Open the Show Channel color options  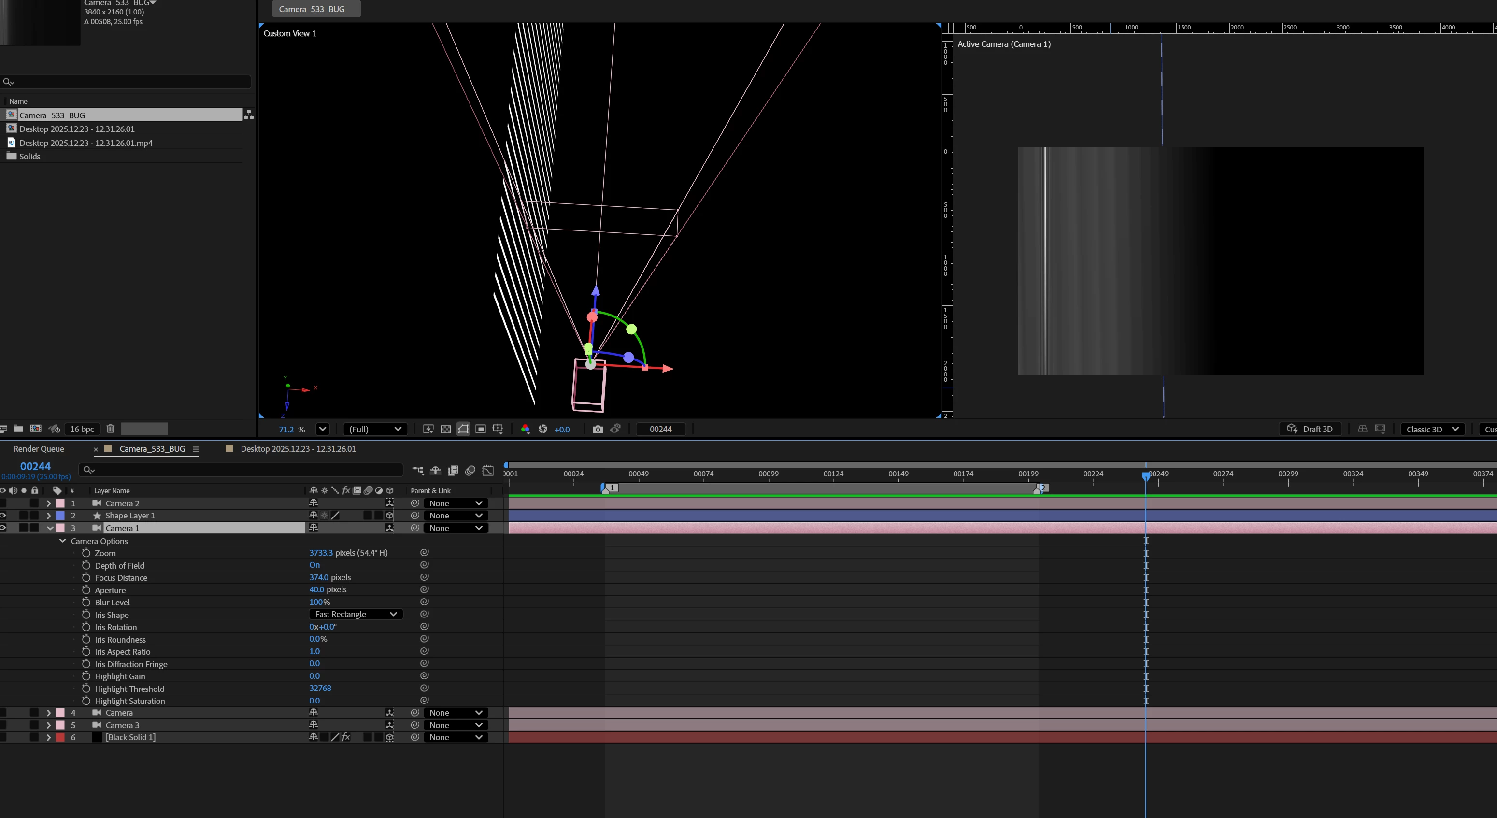click(x=526, y=429)
